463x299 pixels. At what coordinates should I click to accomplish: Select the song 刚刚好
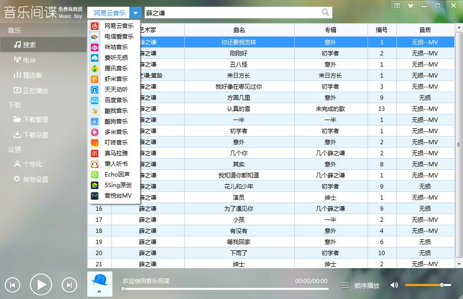239,54
